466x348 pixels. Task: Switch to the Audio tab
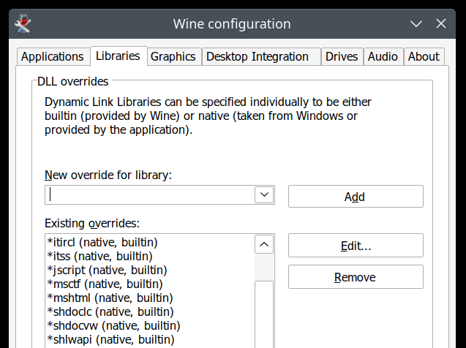[383, 57]
